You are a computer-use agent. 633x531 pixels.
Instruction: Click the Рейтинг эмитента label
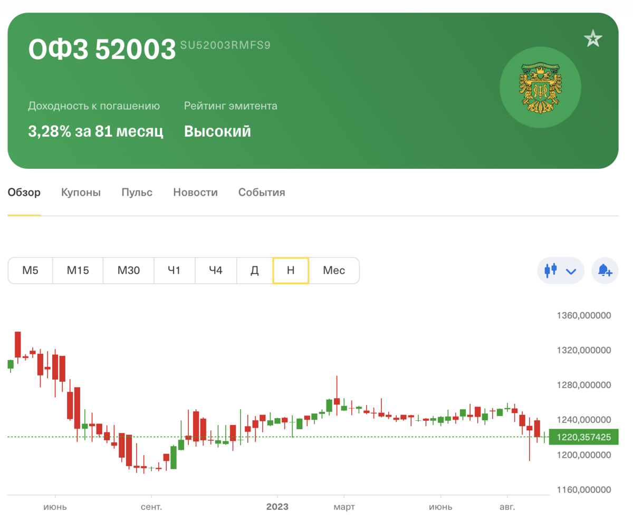pyautogui.click(x=231, y=106)
